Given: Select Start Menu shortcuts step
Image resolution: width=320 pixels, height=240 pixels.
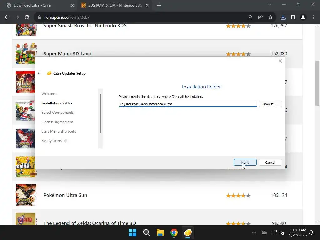Looking at the screenshot, I should (x=59, y=131).
